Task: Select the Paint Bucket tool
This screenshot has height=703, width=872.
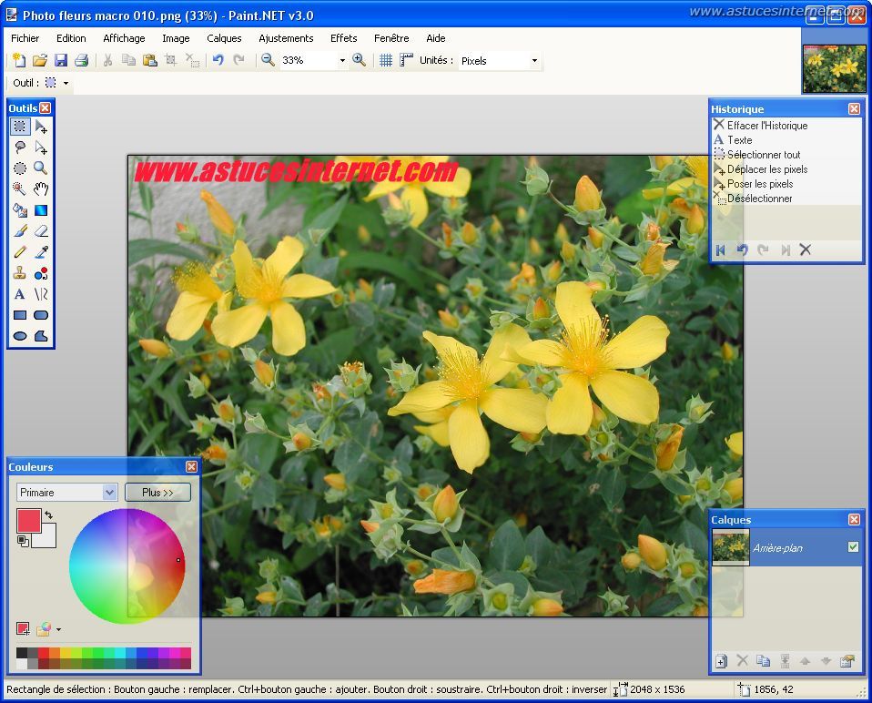Action: point(19,210)
